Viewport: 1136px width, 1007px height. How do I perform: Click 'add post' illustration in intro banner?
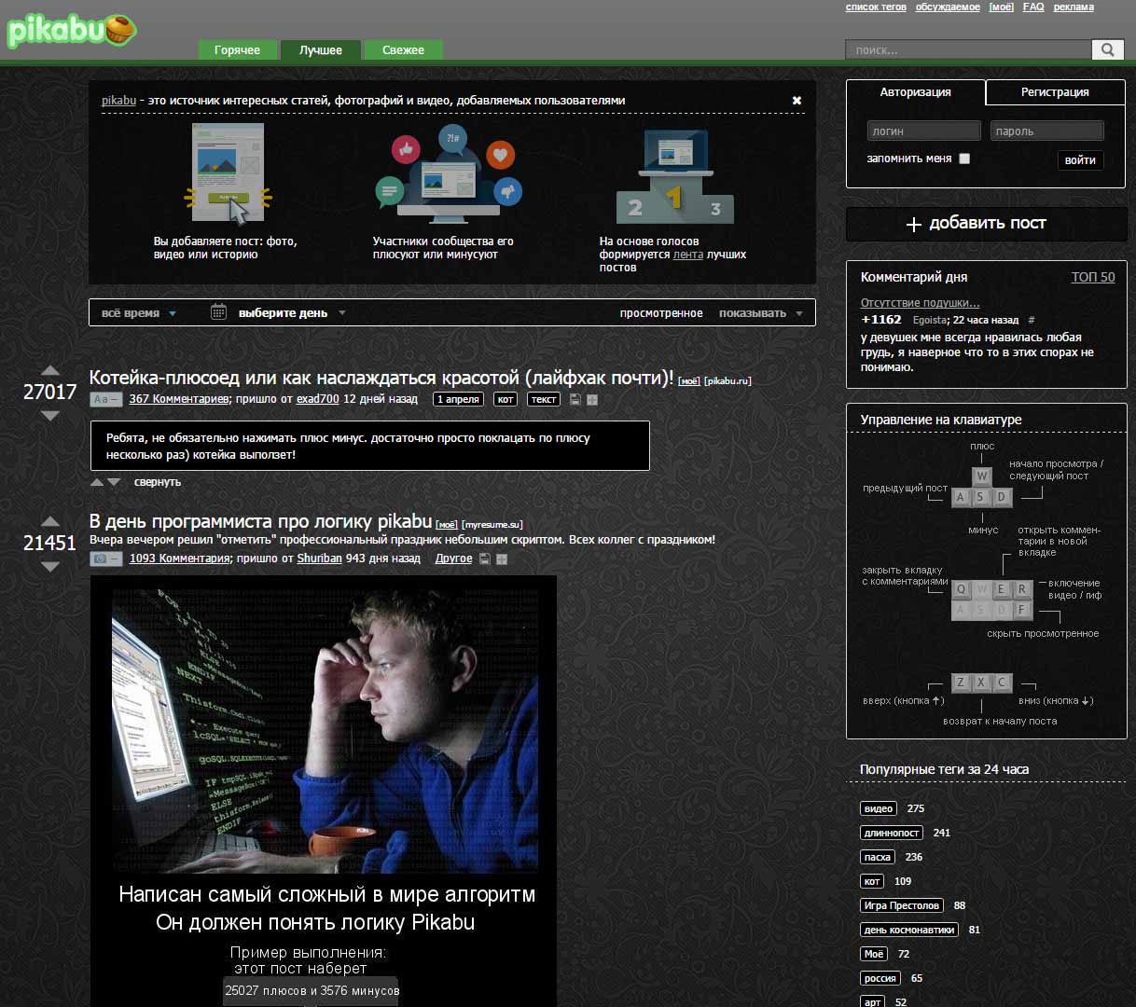point(228,174)
